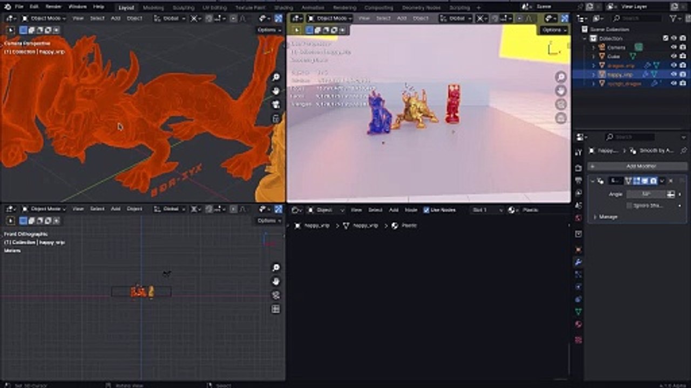Viewport: 691px width, 388px height.
Task: Click the outliner filter funnel icon
Action: pos(674,18)
